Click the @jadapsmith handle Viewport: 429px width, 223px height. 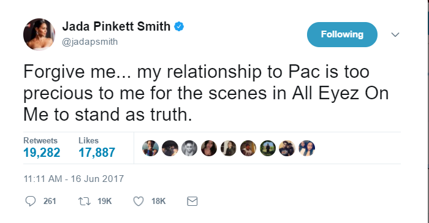89,42
